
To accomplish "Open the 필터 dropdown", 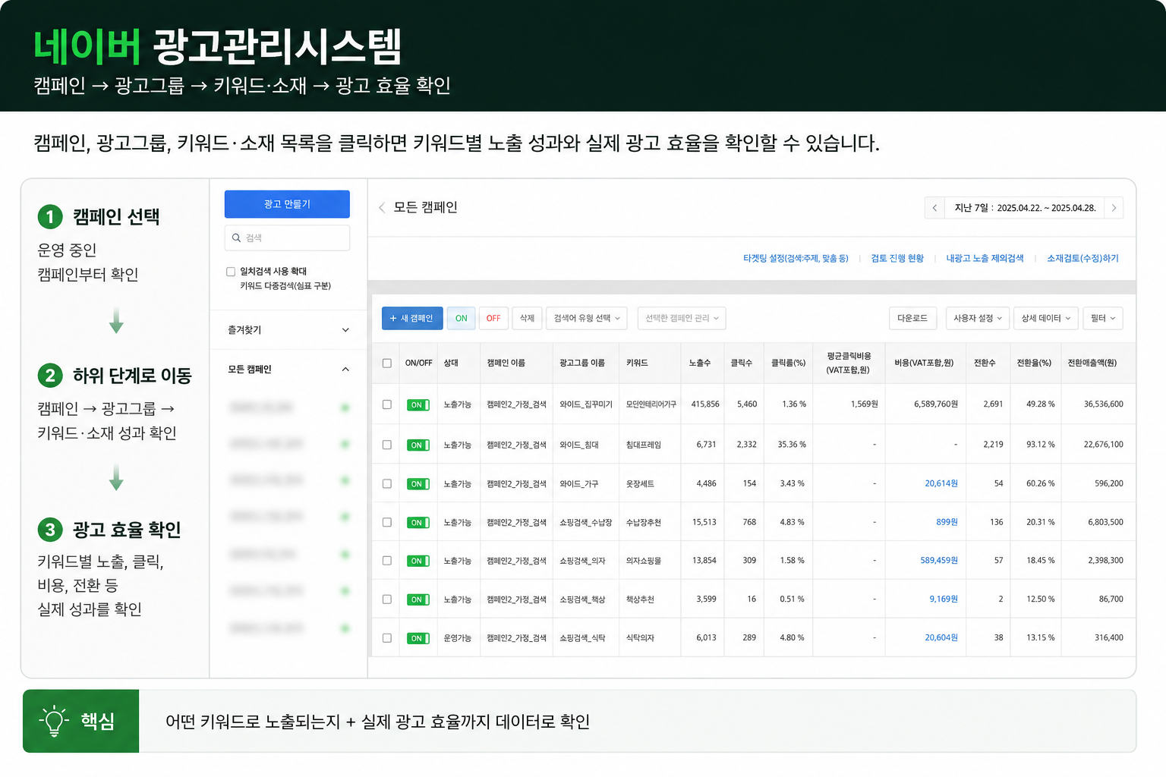I will click(1103, 319).
